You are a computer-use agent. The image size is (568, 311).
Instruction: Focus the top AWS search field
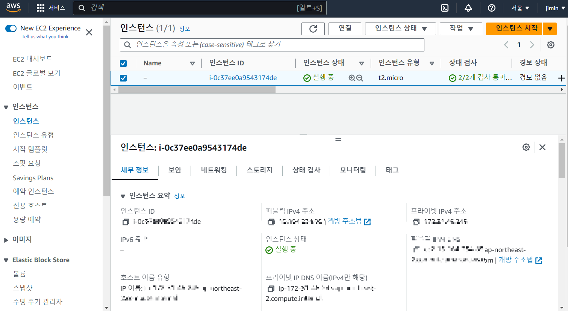(x=200, y=8)
